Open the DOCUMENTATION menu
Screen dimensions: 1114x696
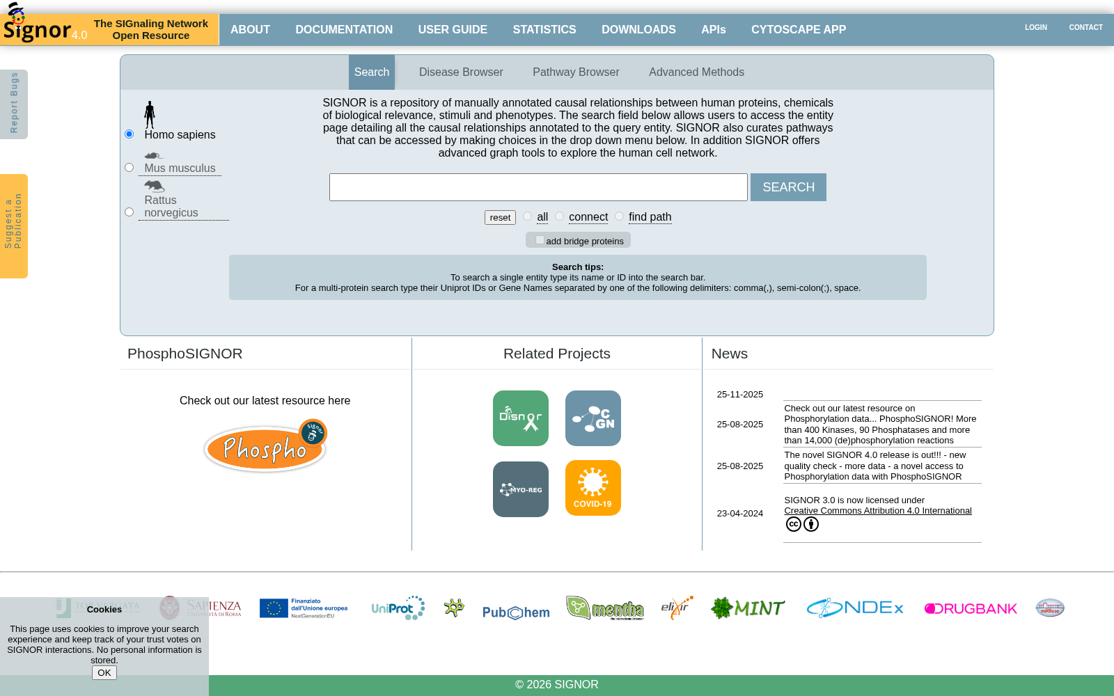coord(344,30)
